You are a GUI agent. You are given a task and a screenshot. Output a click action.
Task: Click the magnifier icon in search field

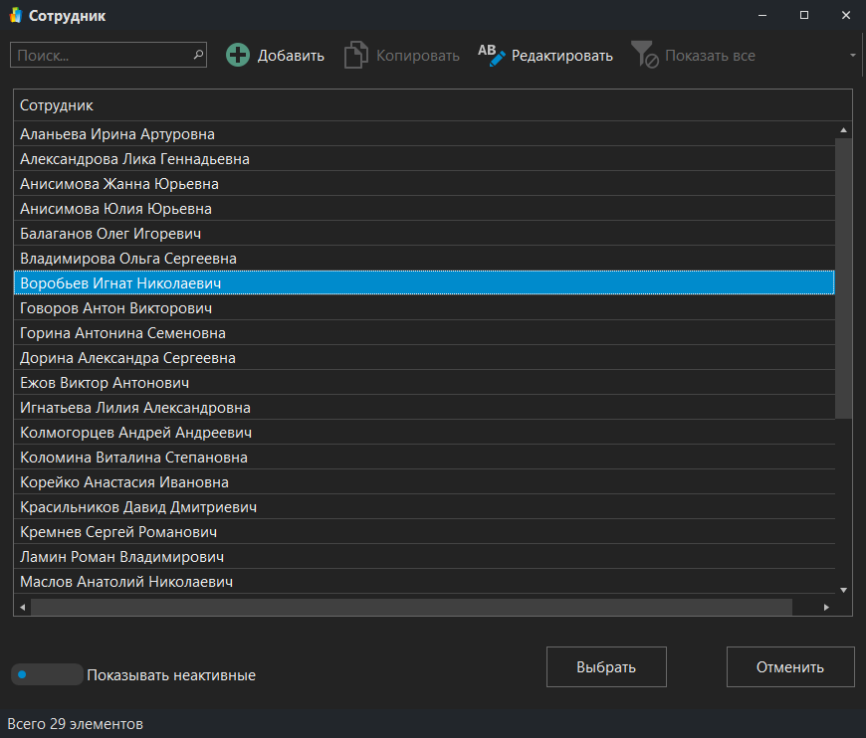197,55
